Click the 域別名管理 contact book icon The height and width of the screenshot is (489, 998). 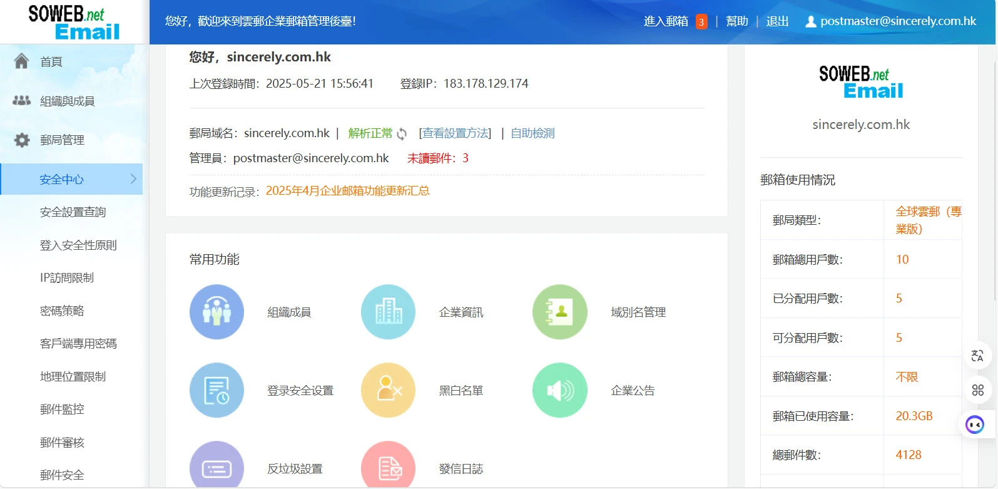[559, 312]
